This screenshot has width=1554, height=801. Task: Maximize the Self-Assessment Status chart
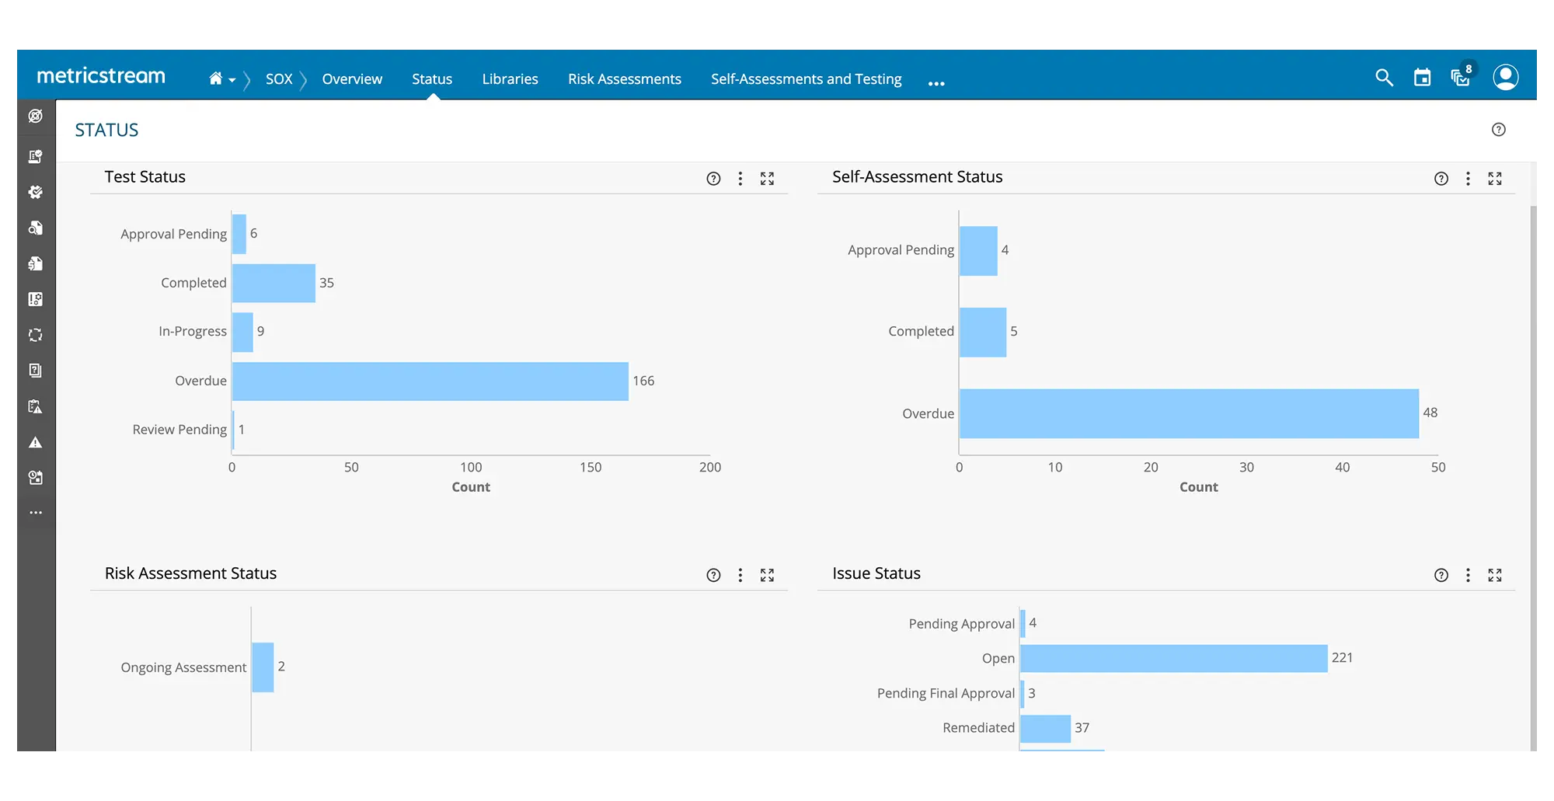(1495, 179)
